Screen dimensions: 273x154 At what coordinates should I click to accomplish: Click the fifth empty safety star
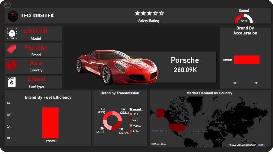pyautogui.click(x=161, y=13)
